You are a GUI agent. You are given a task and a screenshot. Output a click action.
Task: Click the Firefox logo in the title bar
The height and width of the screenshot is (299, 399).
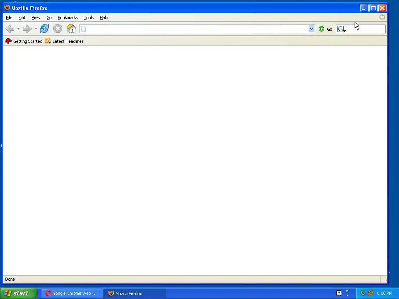click(7, 8)
